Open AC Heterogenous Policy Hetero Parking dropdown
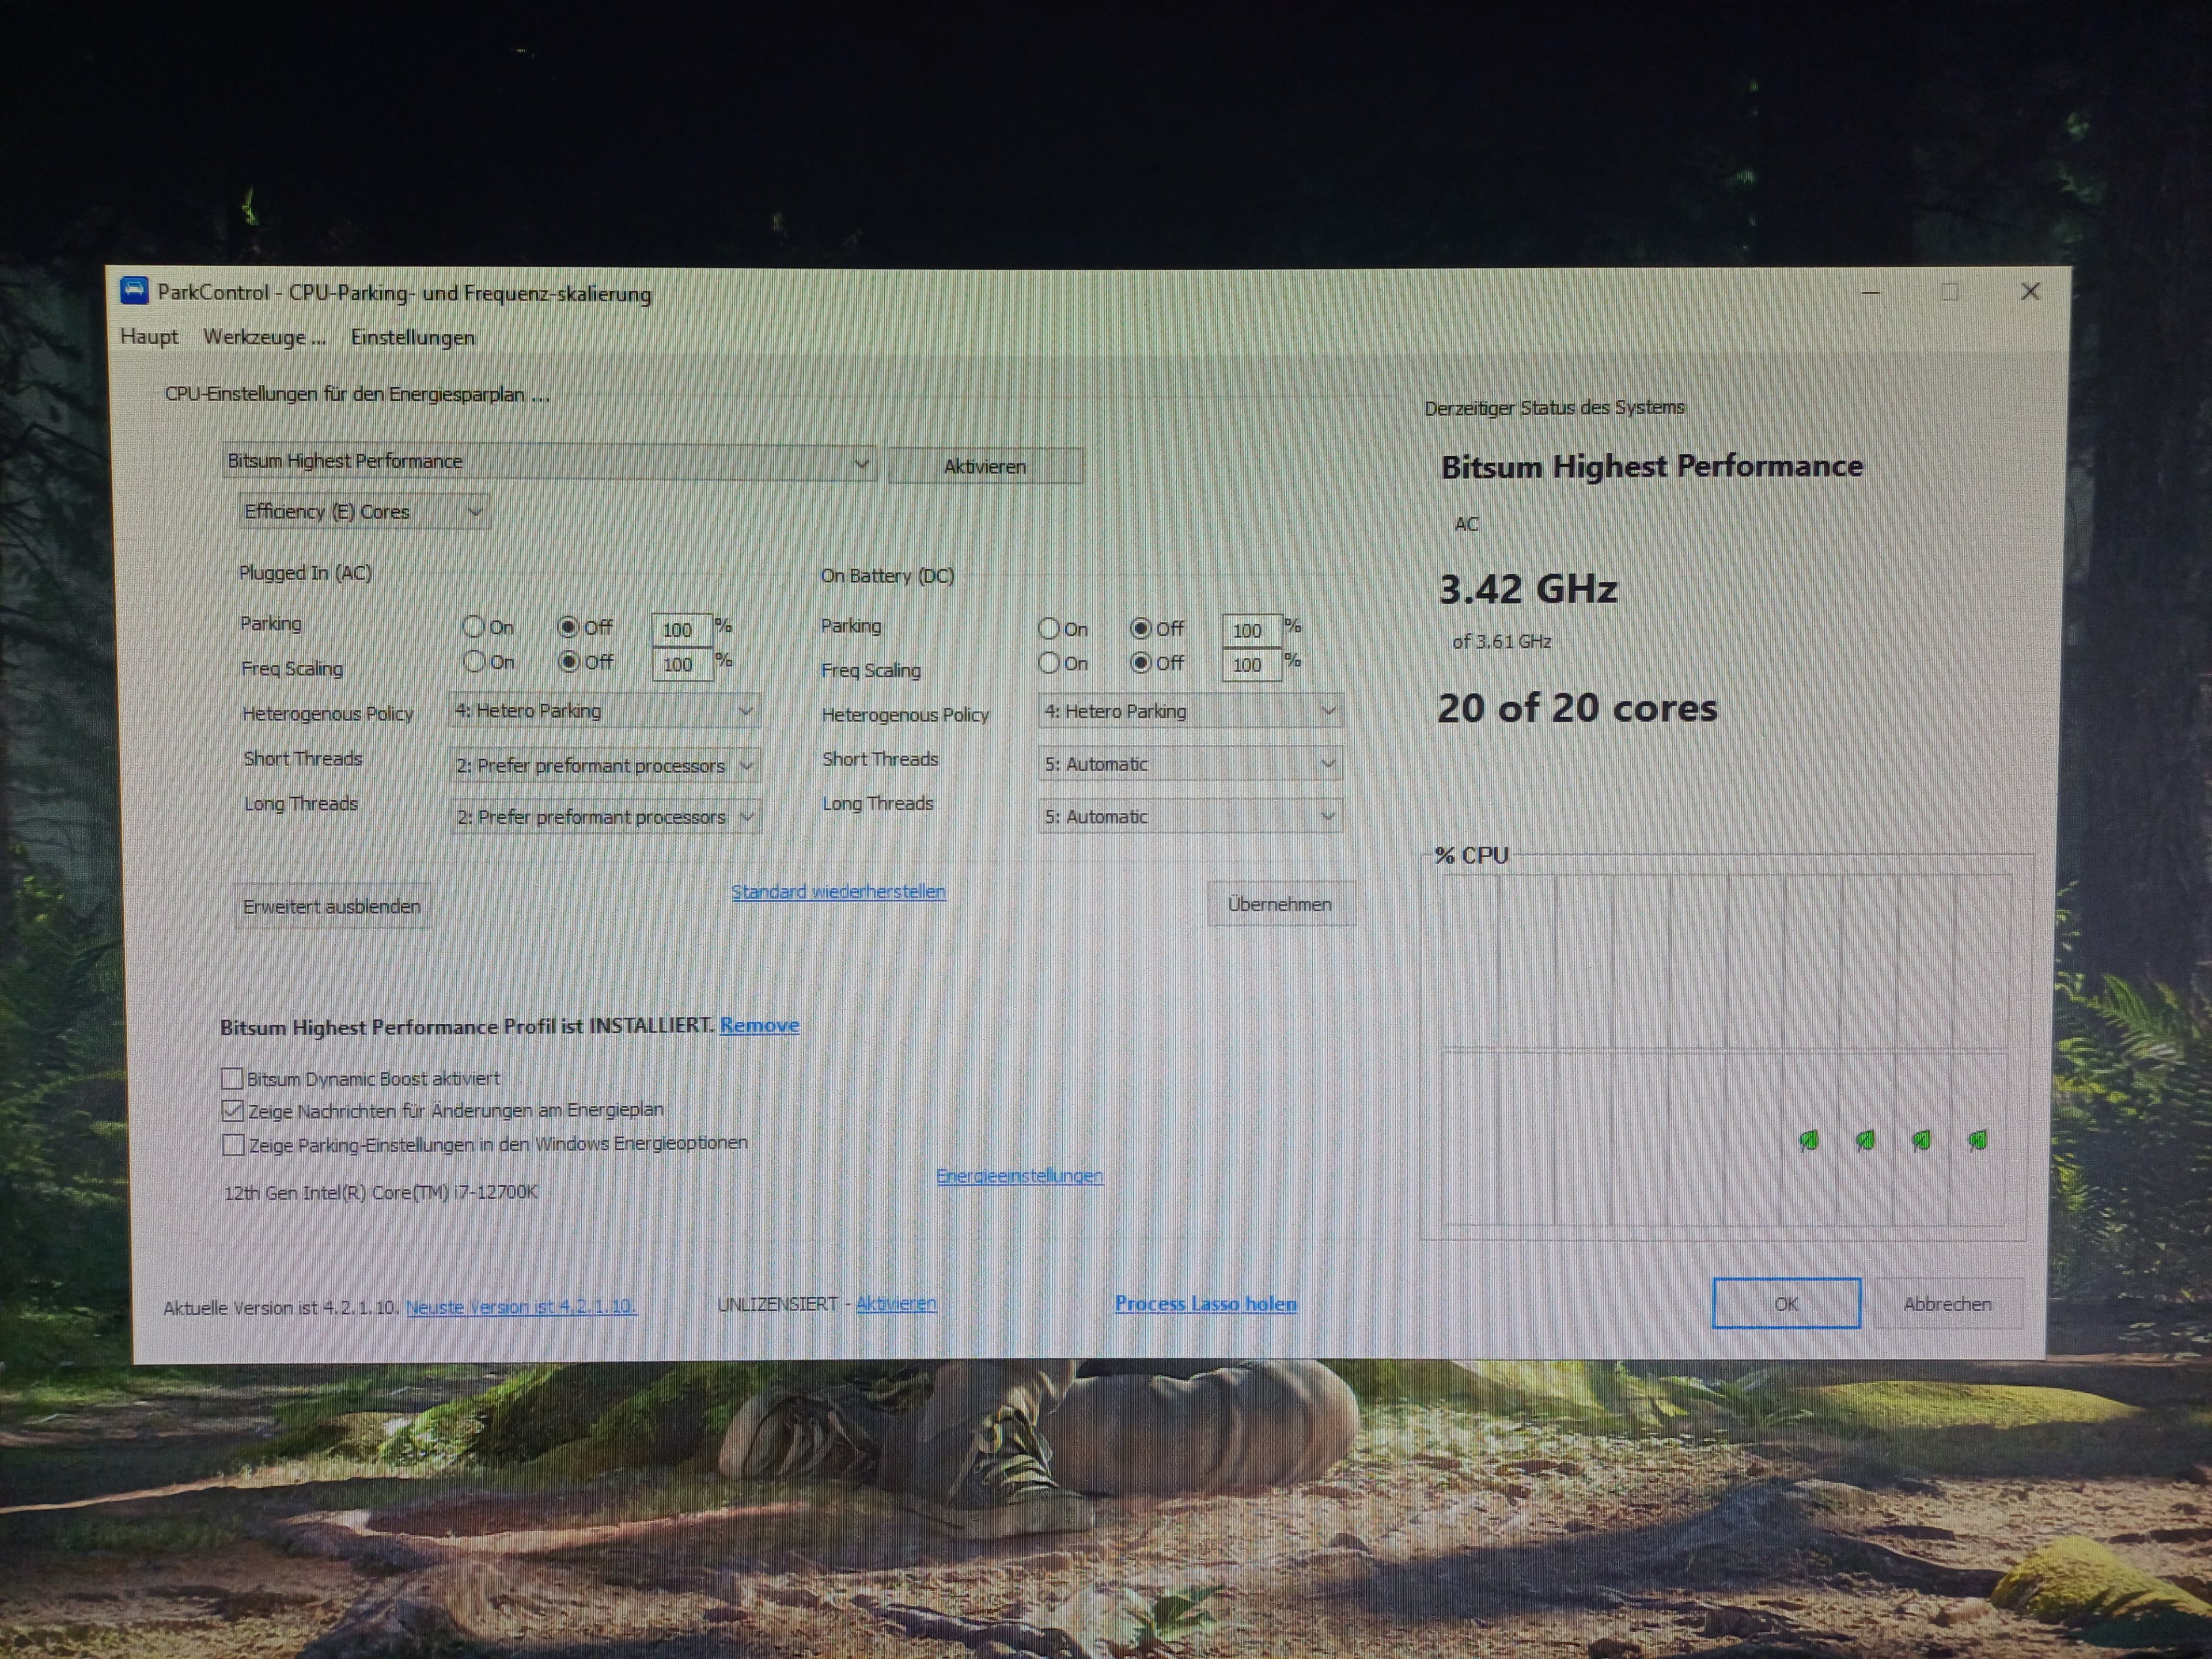The height and width of the screenshot is (1659, 2212). [604, 711]
